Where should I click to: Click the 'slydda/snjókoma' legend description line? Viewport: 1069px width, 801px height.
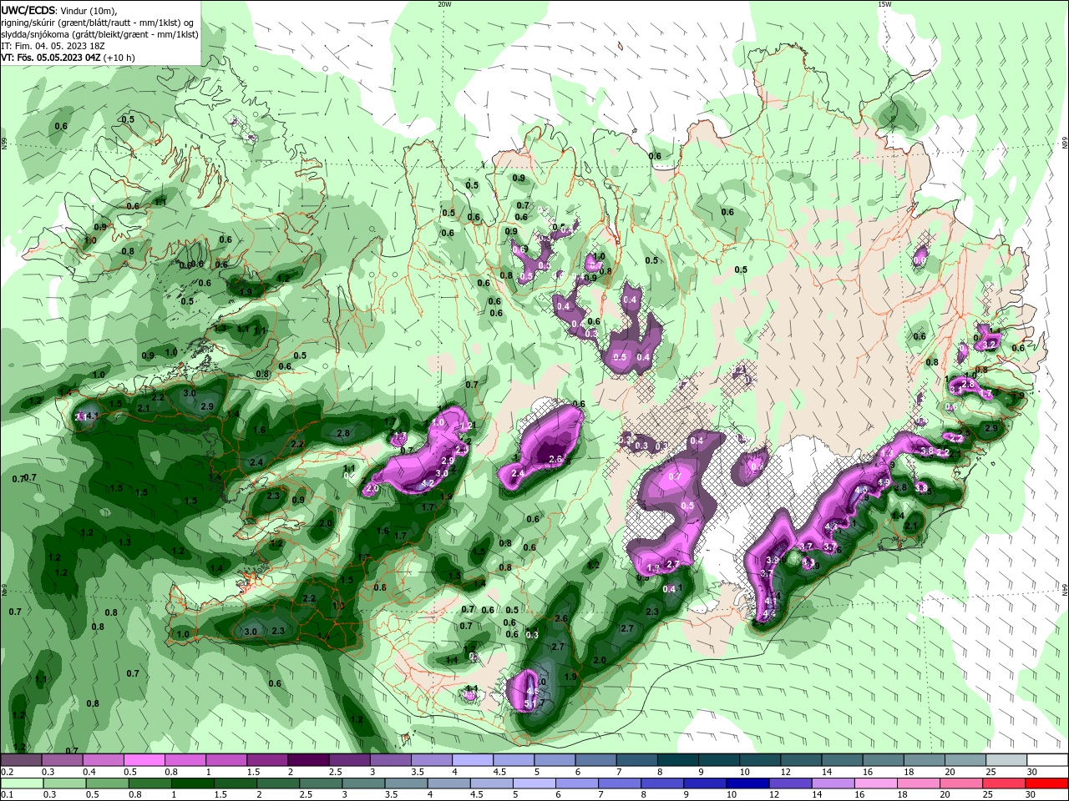click(x=99, y=34)
